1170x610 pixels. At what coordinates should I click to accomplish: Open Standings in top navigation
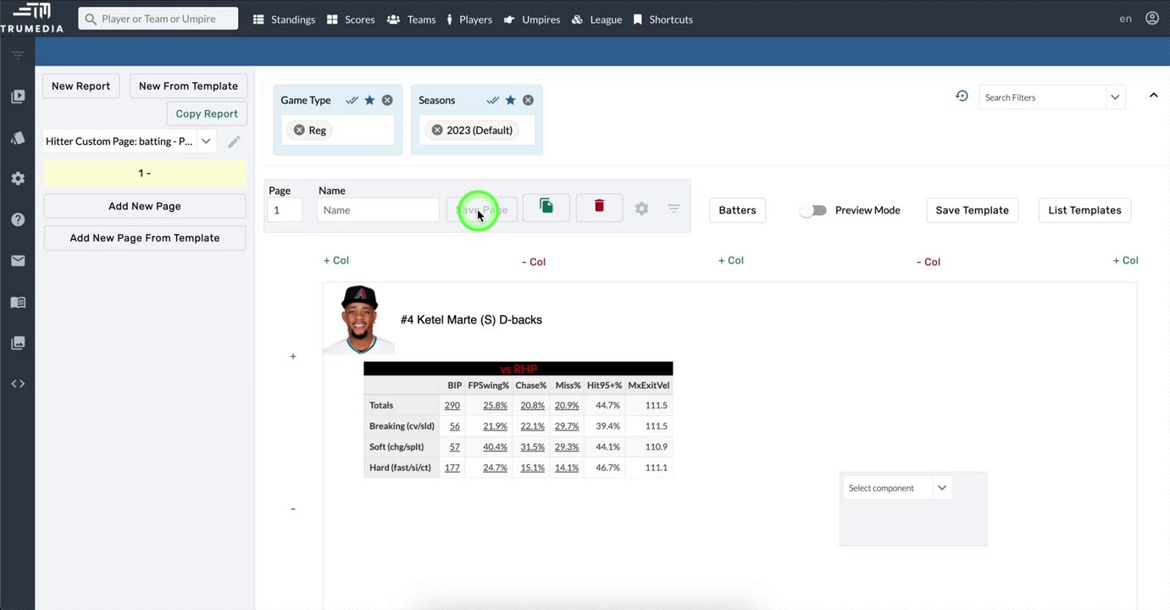(x=284, y=19)
